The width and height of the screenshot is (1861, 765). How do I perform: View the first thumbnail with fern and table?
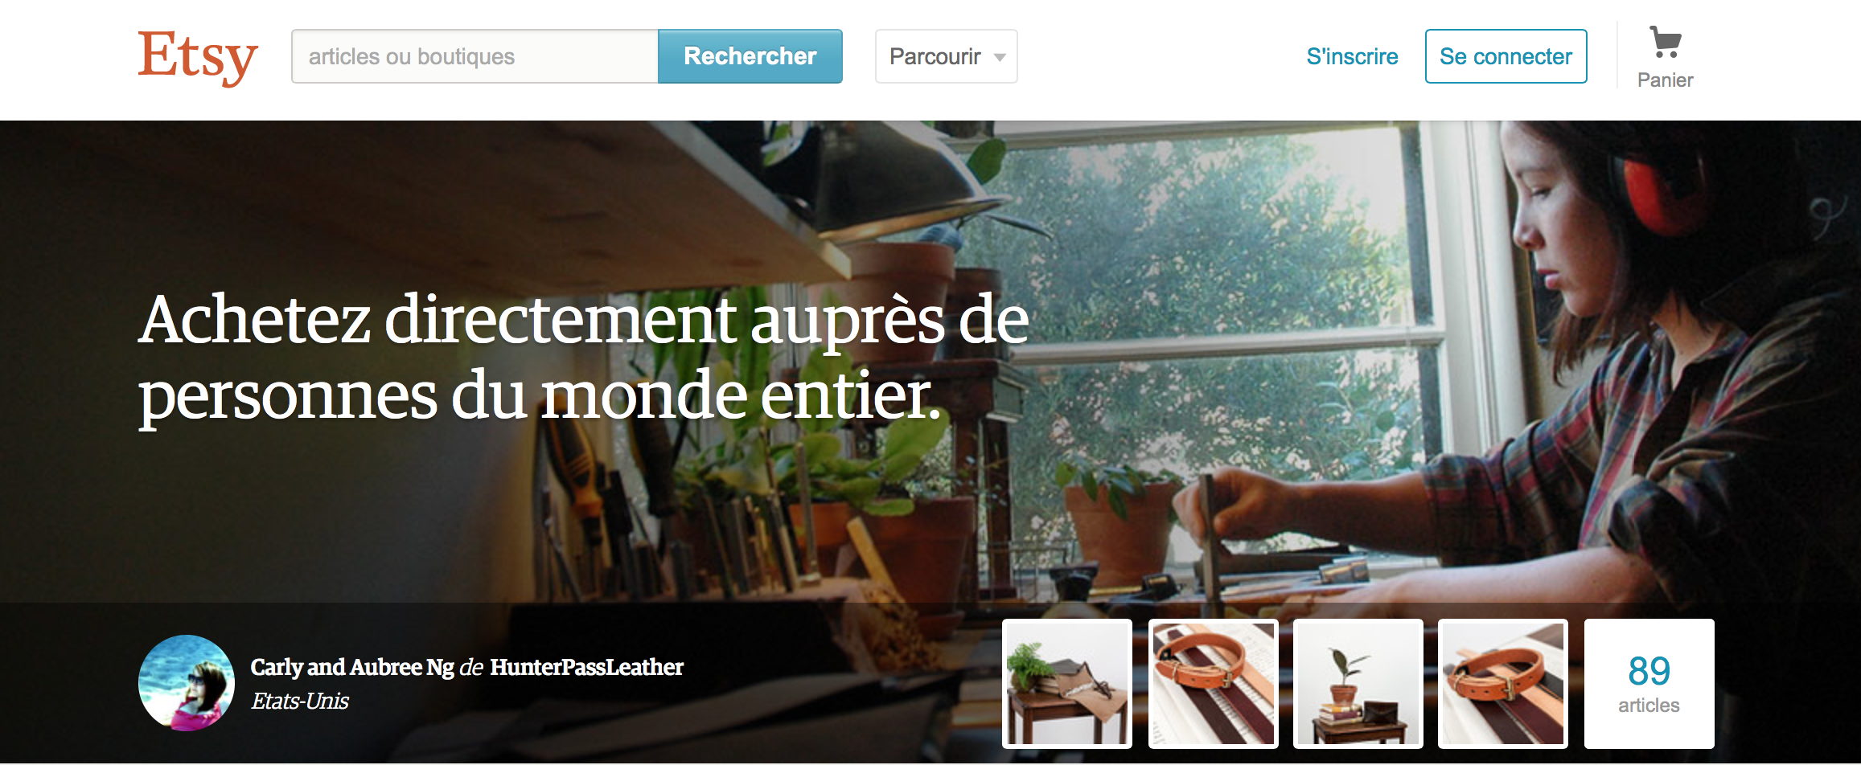tap(1067, 683)
